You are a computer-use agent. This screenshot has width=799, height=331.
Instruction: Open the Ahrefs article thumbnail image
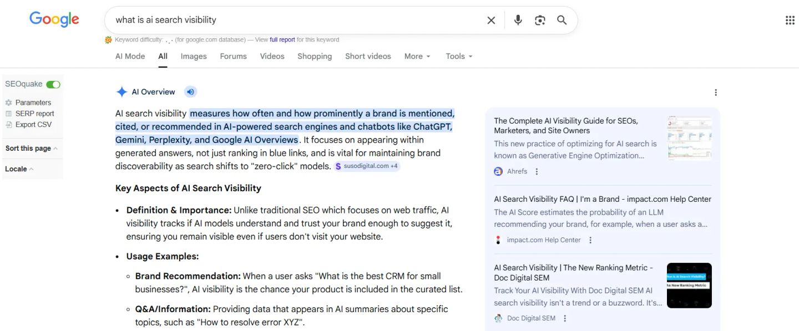689,138
